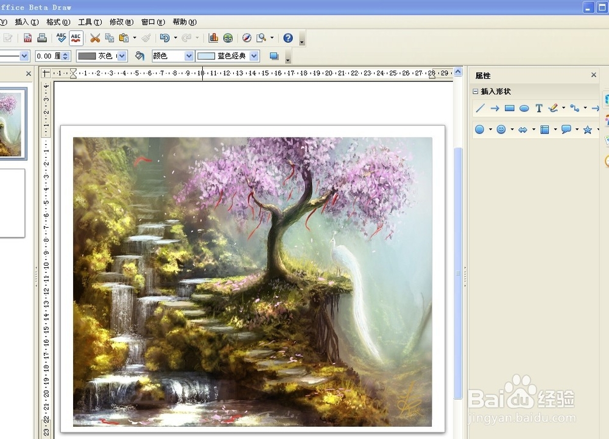Click the Cut scissors icon
The height and width of the screenshot is (439, 609).
click(x=95, y=38)
